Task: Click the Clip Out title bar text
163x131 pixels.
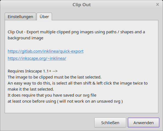Action: (x=81, y=5)
